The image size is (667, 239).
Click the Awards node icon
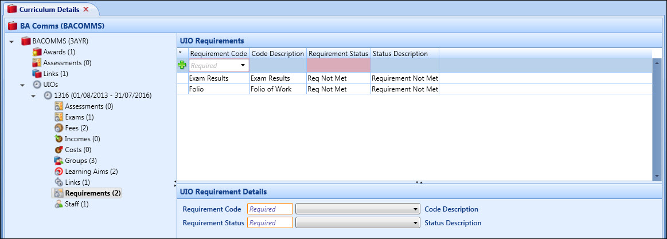(x=37, y=52)
